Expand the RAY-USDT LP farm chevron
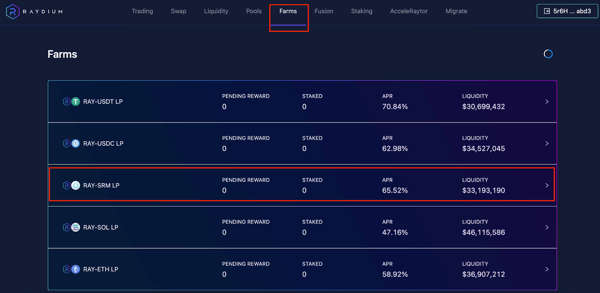Image resolution: width=600 pixels, height=293 pixels. click(x=547, y=101)
